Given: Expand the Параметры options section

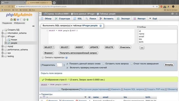Looking at the screenshot, I should (46, 94).
